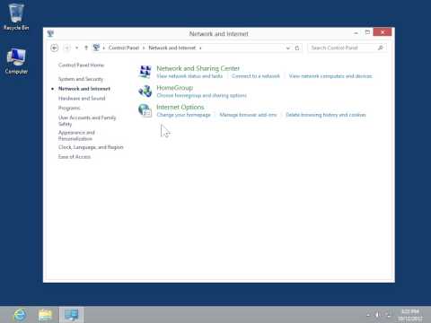Go to Control Panel Home
This screenshot has height=323, width=431.
[x=81, y=65]
